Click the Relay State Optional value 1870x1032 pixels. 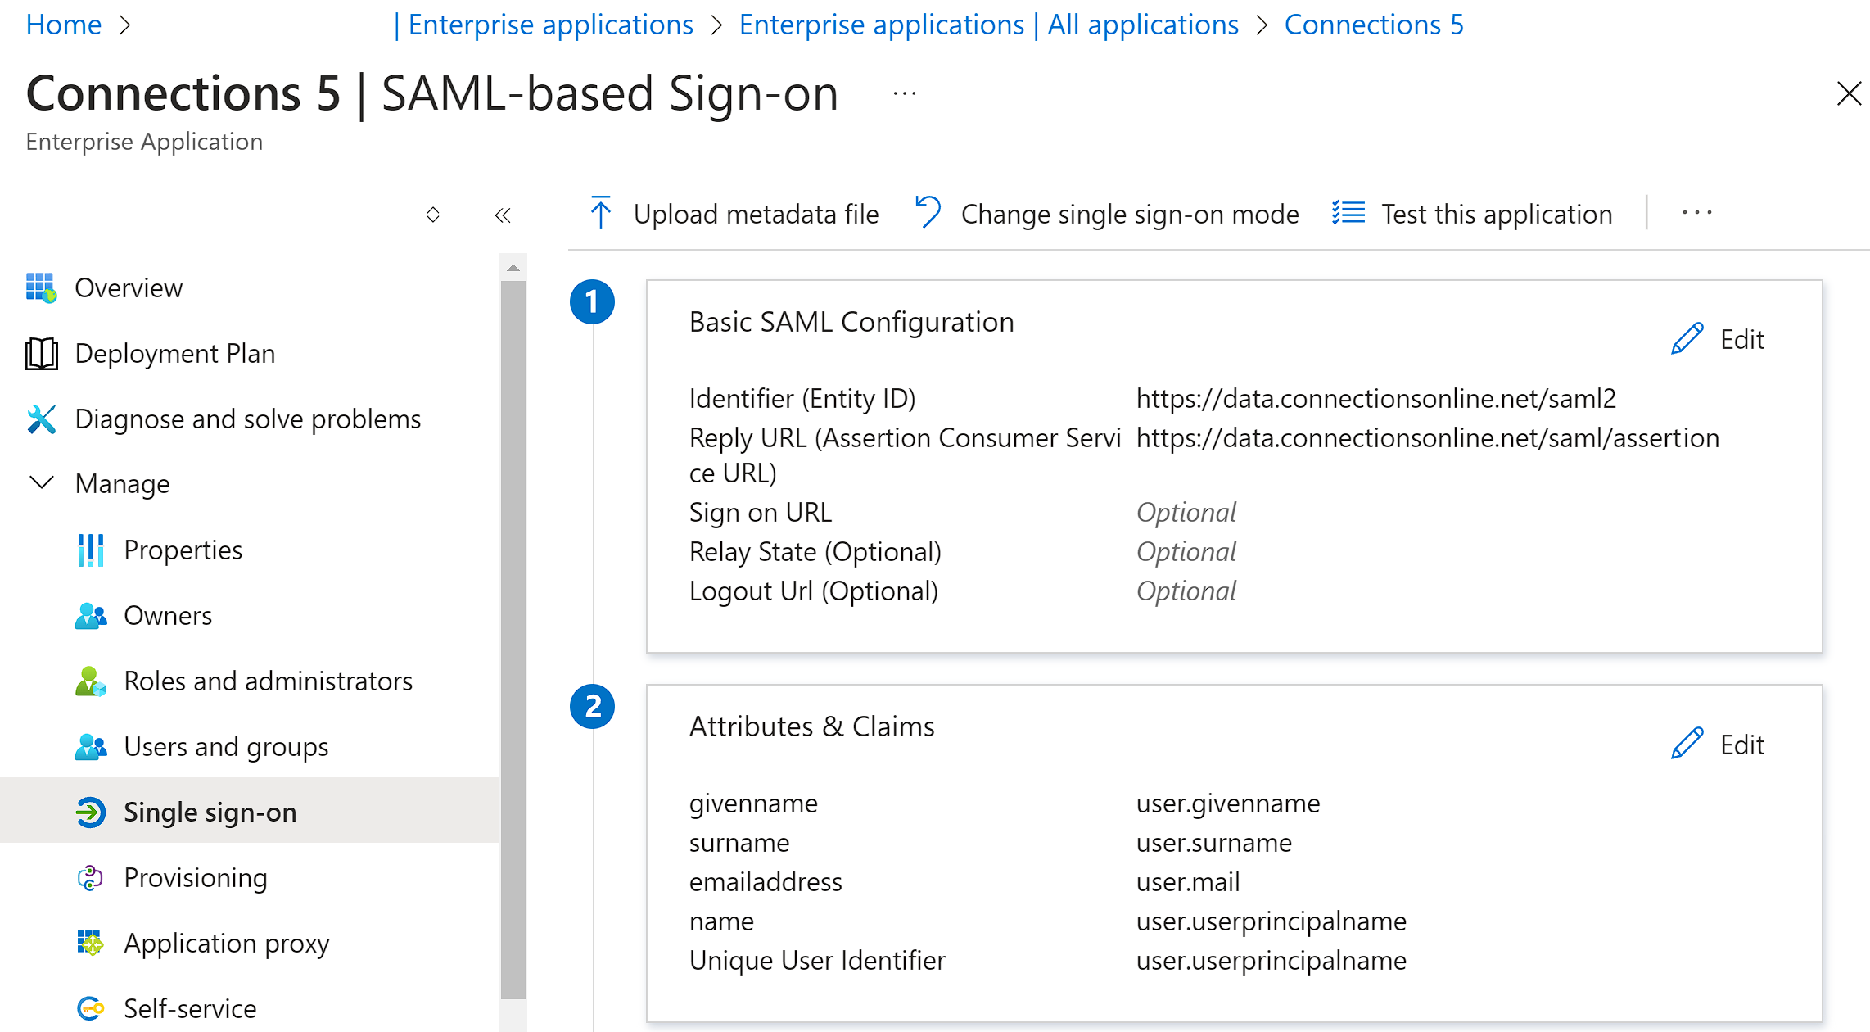pyautogui.click(x=1186, y=552)
